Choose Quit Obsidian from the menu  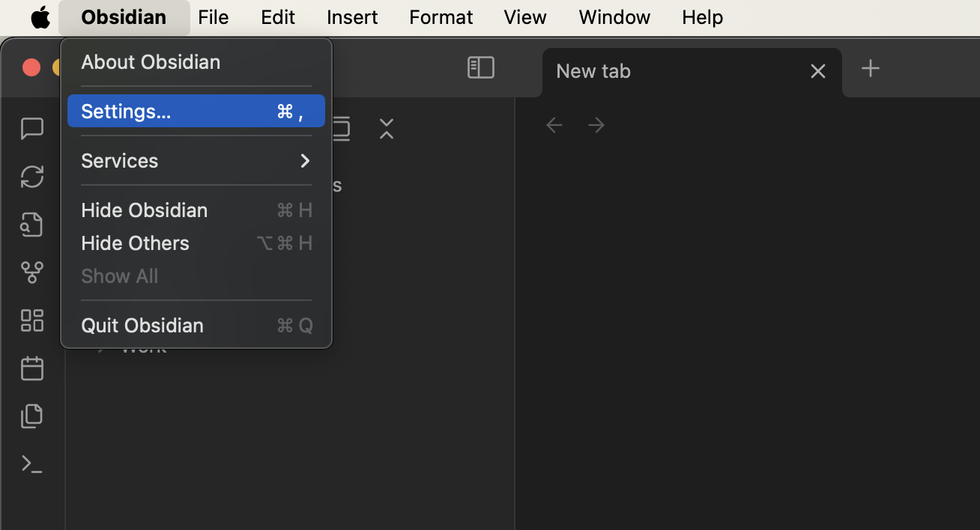[x=196, y=325]
